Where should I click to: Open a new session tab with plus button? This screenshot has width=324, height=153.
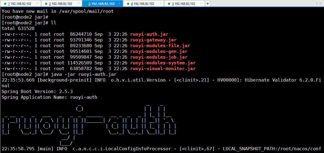pos(208,4)
